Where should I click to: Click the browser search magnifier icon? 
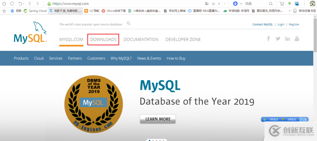click(271, 4)
